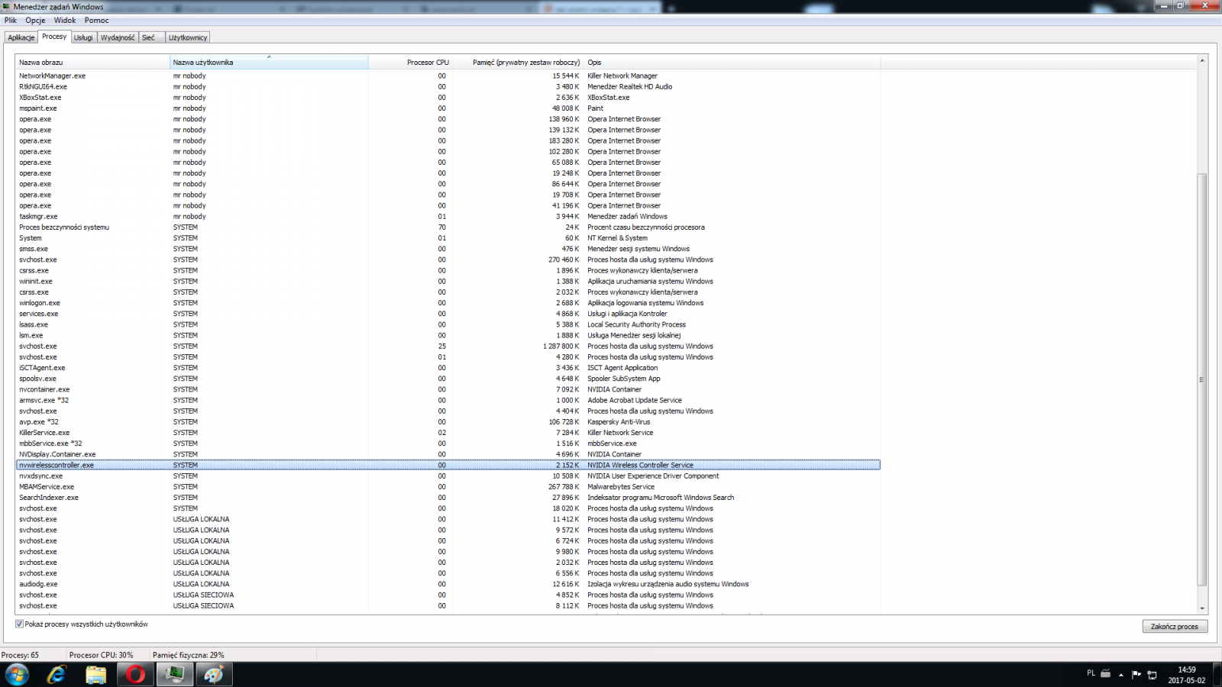This screenshot has width=1222, height=687.
Task: Select the SearchIndexer.exe process
Action: [448, 498]
